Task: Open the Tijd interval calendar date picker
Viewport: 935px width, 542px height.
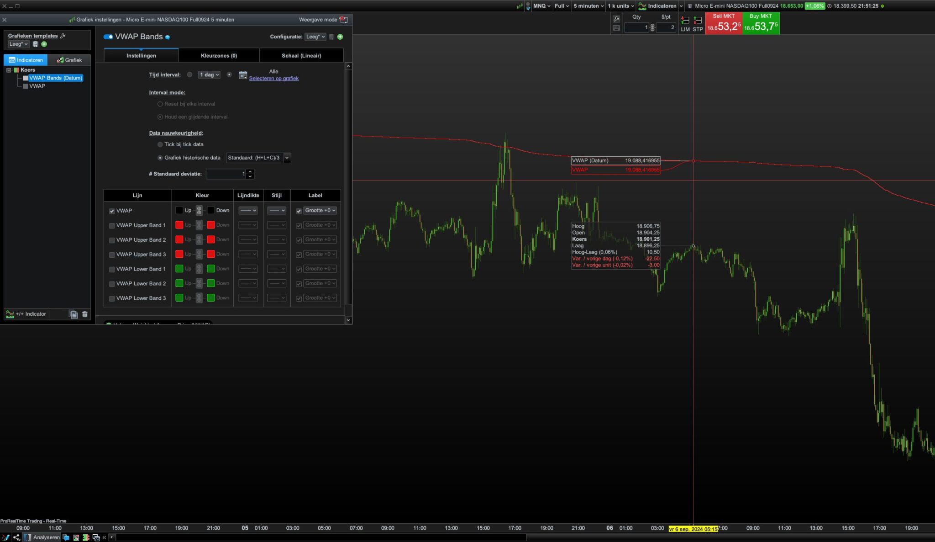Action: (x=243, y=74)
